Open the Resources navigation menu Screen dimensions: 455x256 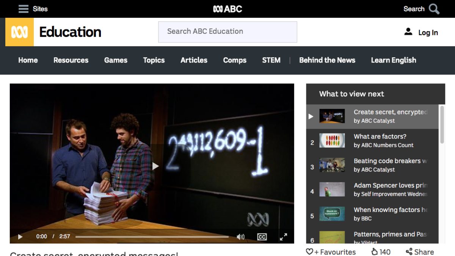pos(71,60)
